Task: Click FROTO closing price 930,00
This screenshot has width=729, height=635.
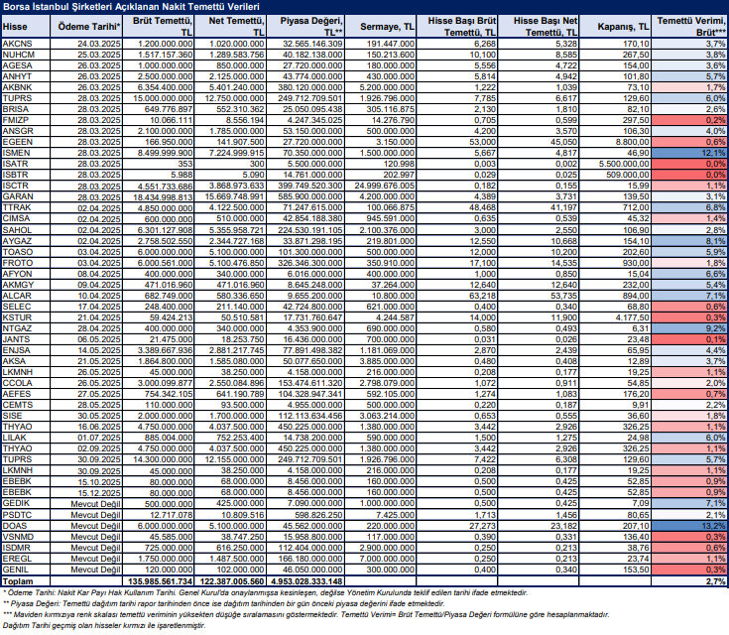Action: [x=615, y=263]
